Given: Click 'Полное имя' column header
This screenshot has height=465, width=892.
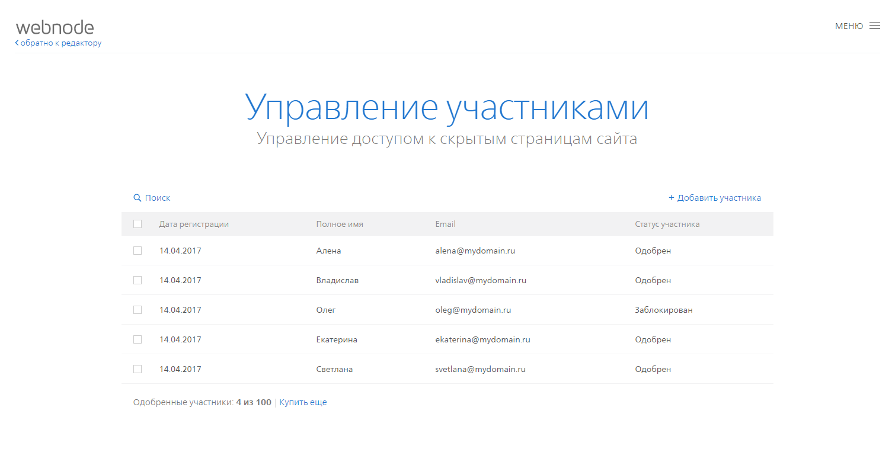Looking at the screenshot, I should tap(340, 224).
